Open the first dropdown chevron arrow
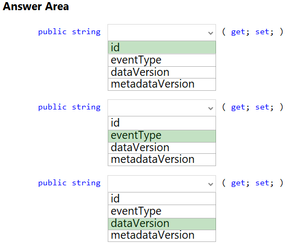 coord(211,33)
